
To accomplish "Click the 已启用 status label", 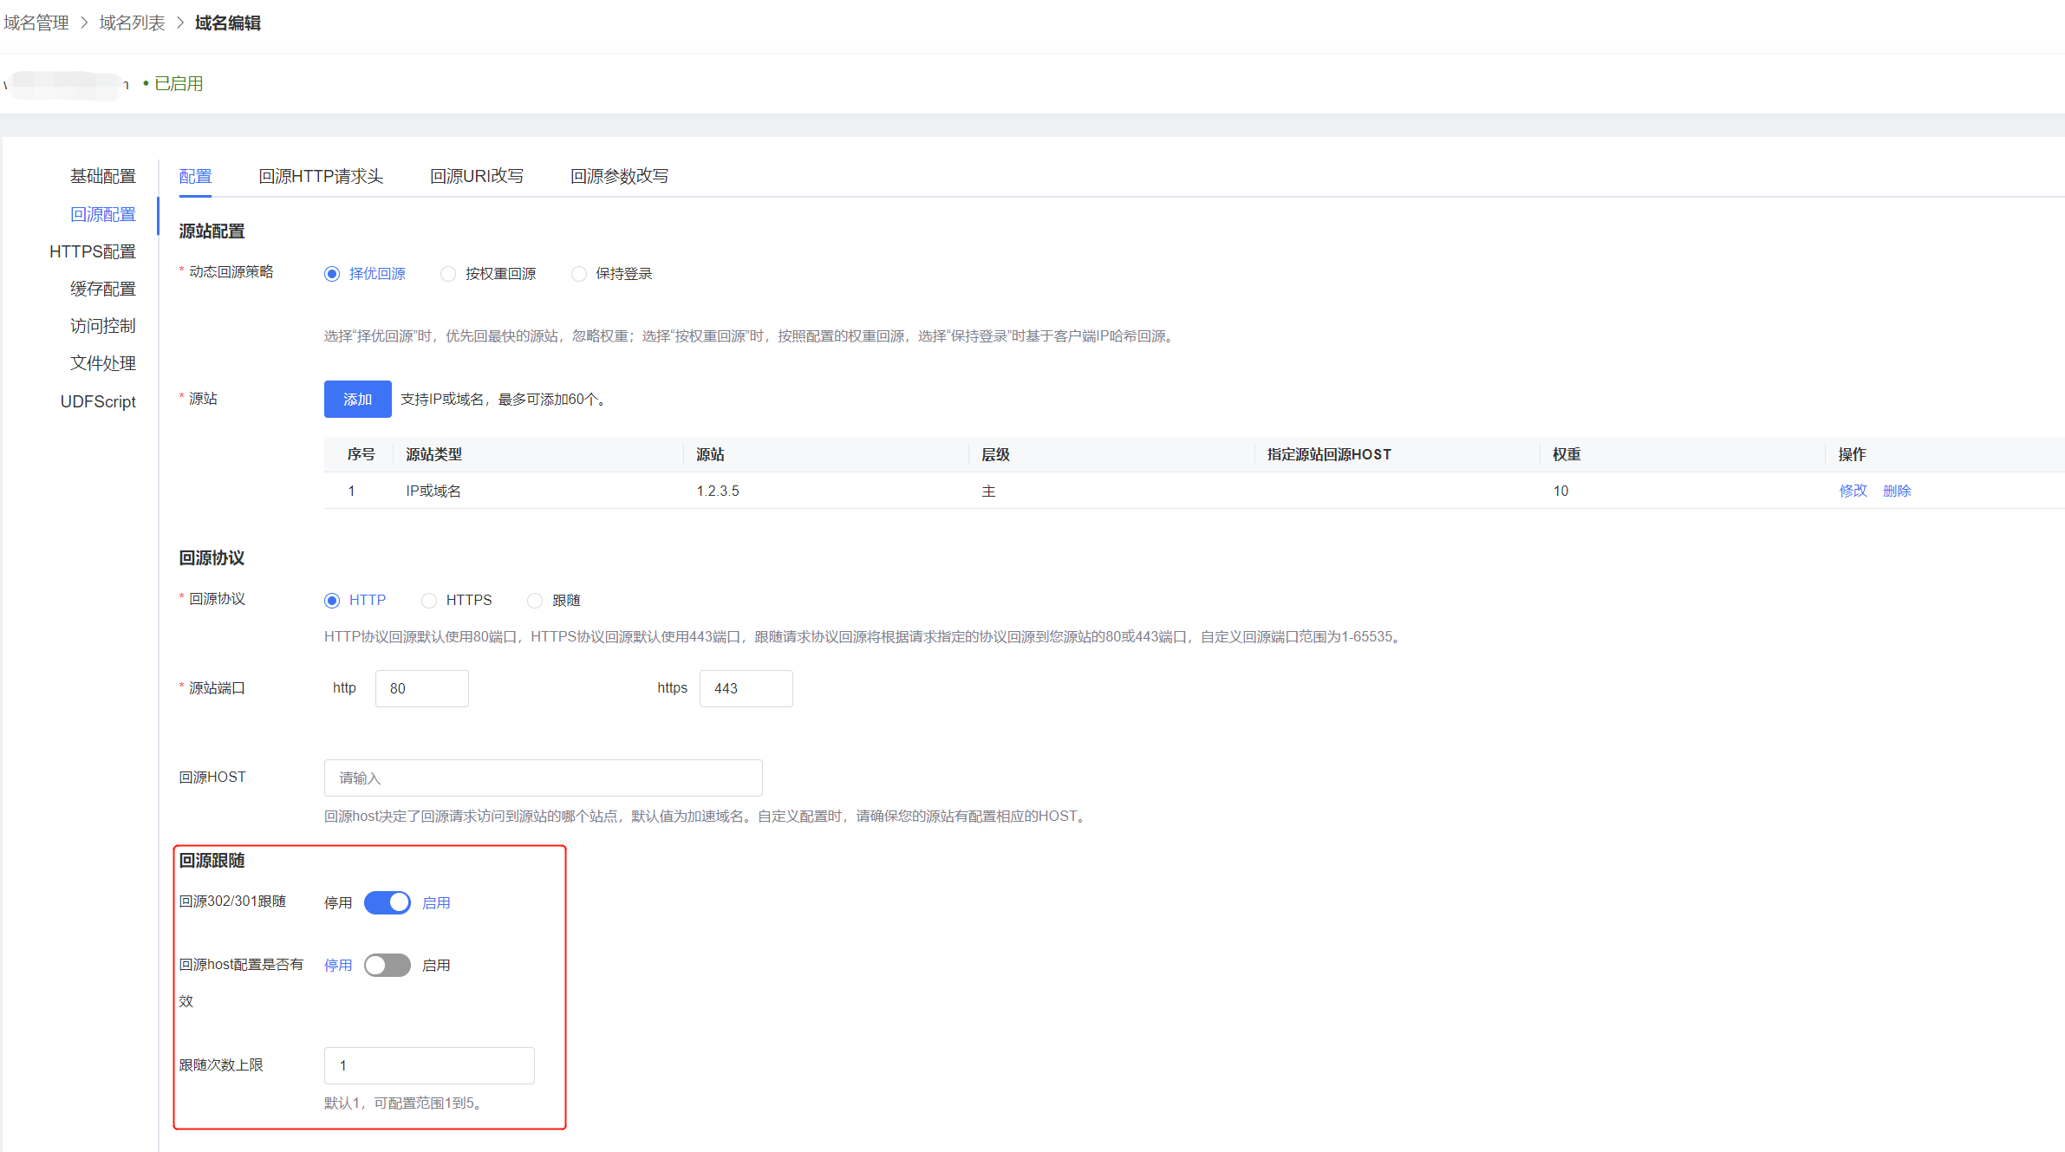I will point(179,83).
